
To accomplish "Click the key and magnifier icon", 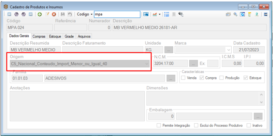I will 235,14.
